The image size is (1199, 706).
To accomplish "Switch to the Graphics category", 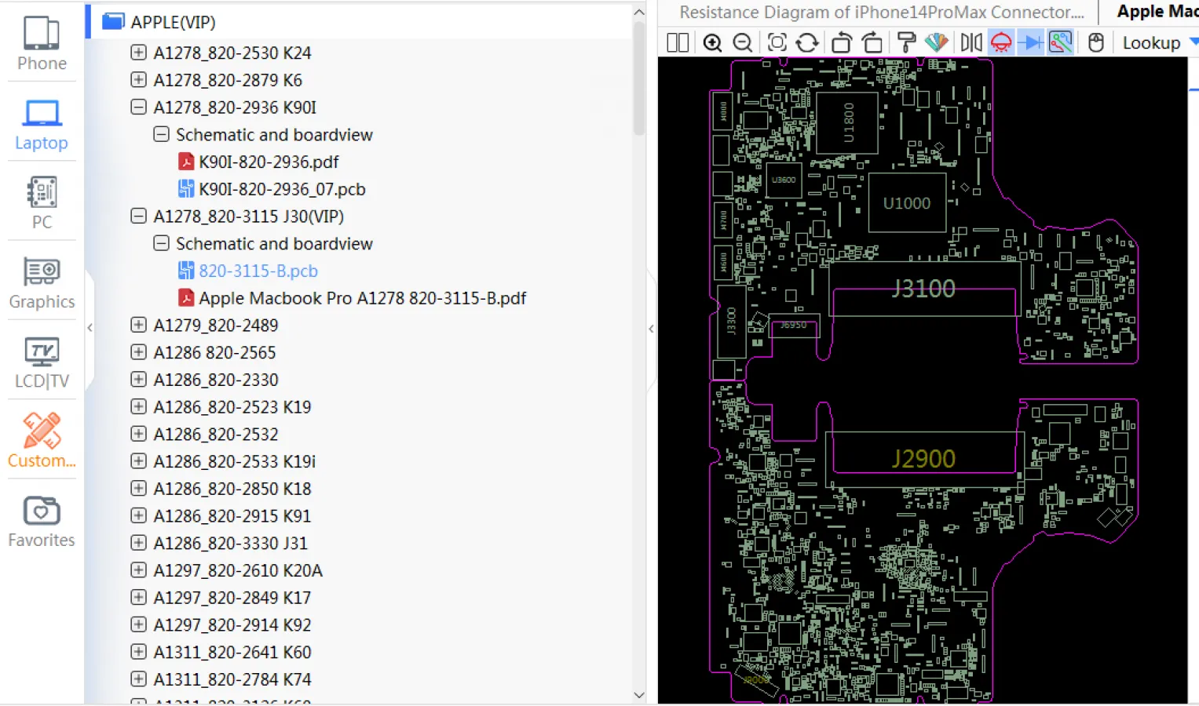I will (x=42, y=283).
